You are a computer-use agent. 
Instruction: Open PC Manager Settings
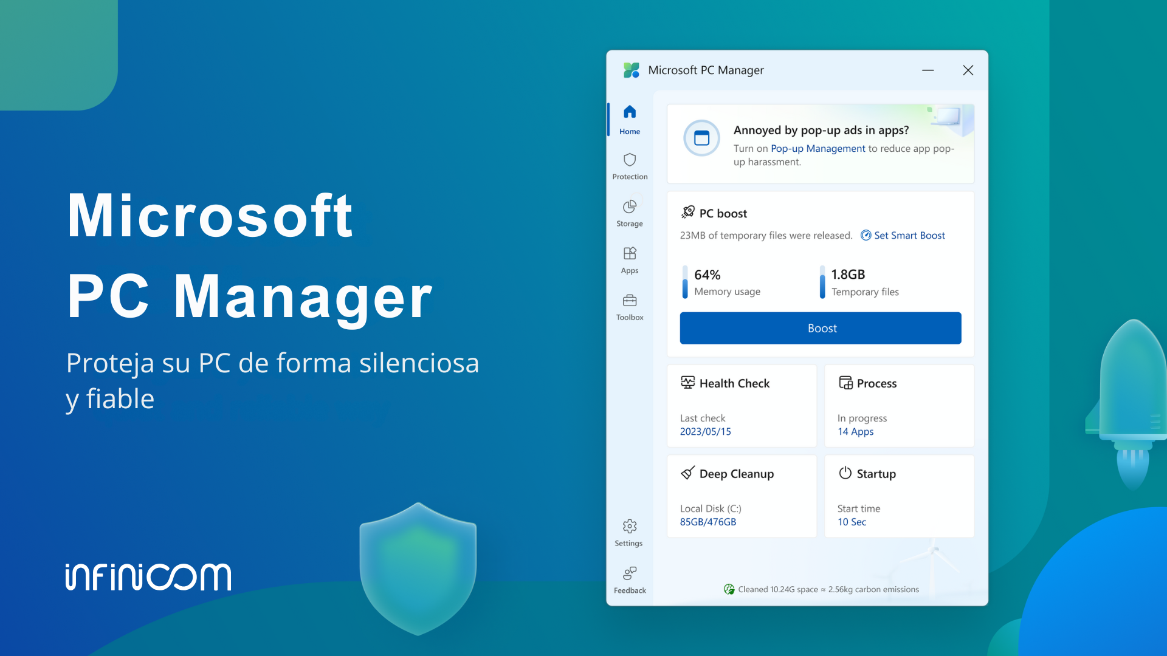pos(629,527)
